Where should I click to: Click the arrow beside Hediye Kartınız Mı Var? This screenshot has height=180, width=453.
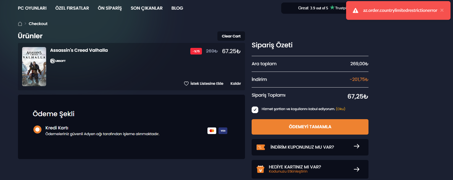point(357,169)
